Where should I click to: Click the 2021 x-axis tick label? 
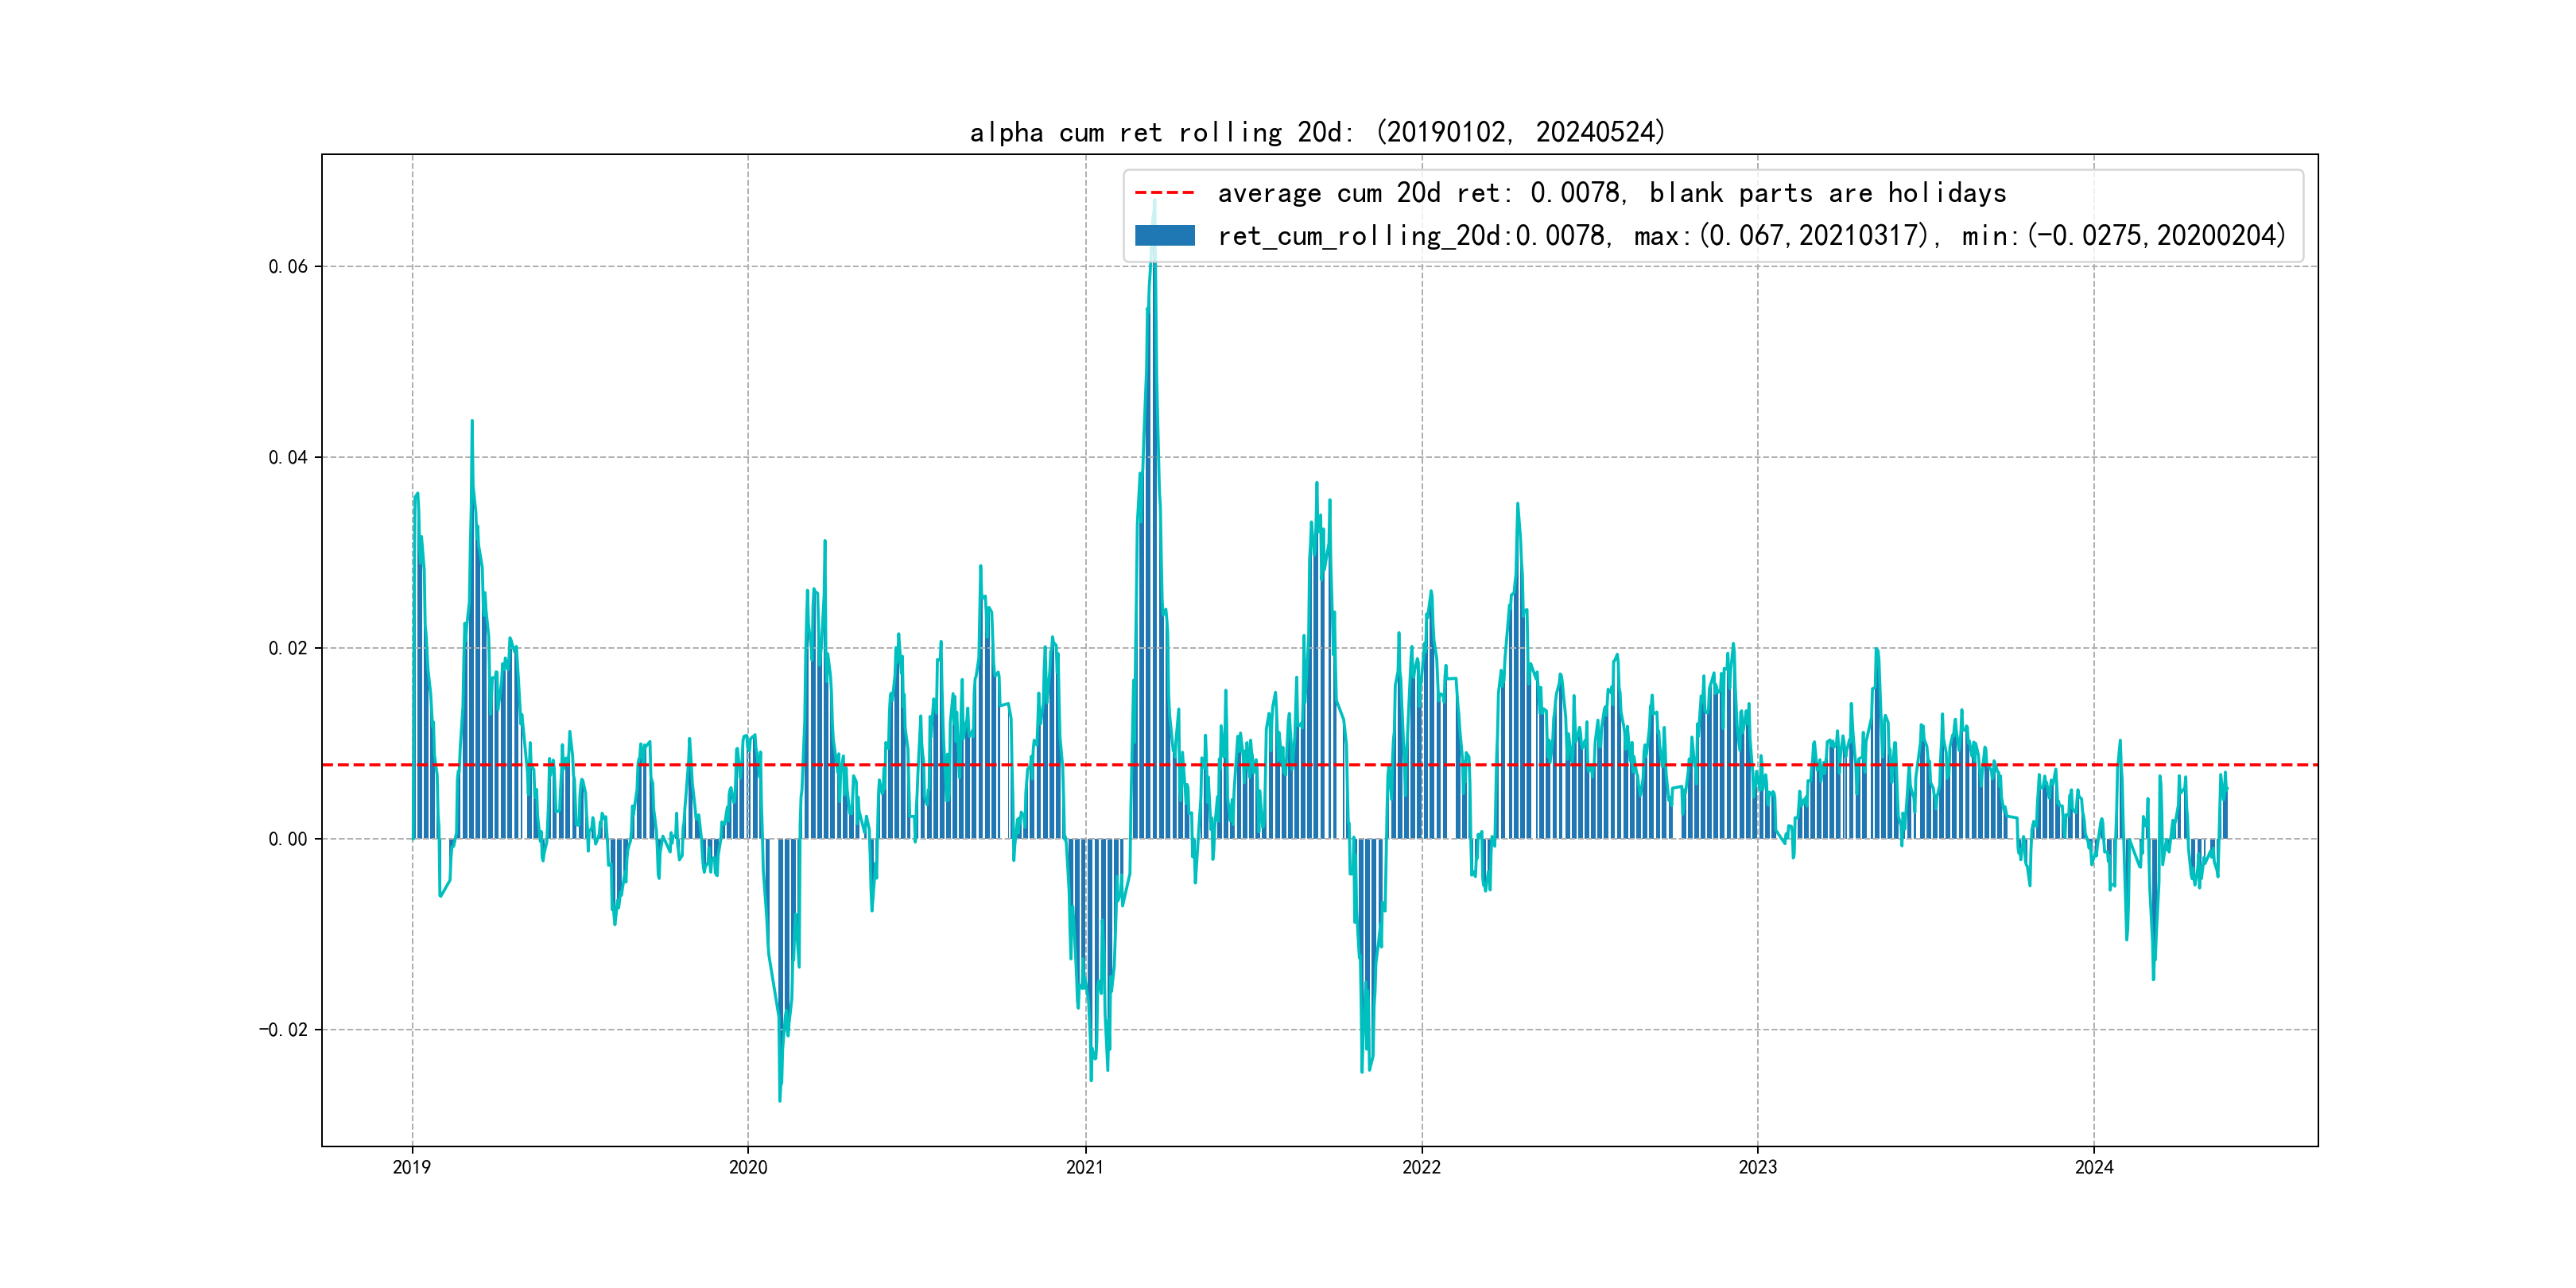[1085, 1167]
